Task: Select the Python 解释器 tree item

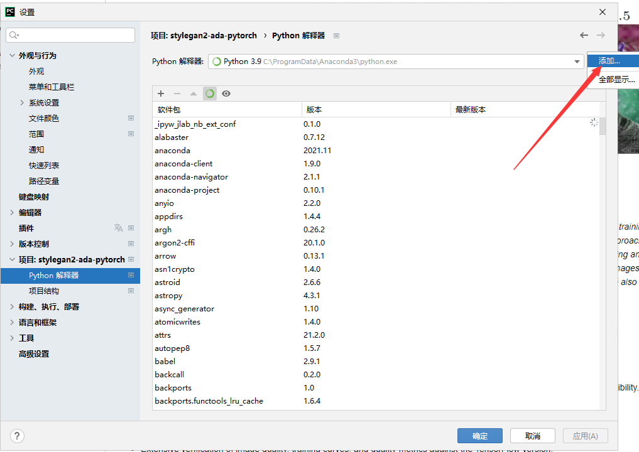Action: tap(70, 275)
